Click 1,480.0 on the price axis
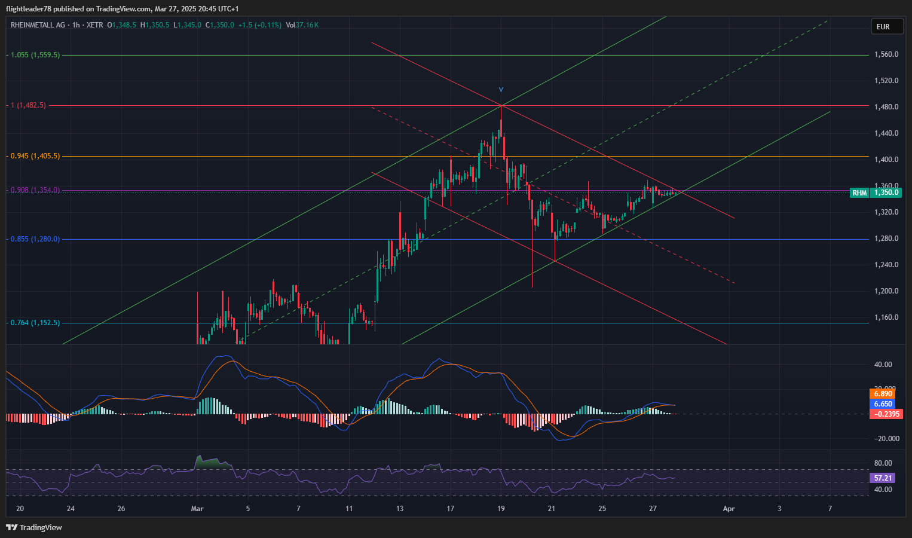Screen dimensions: 912x538 886,107
